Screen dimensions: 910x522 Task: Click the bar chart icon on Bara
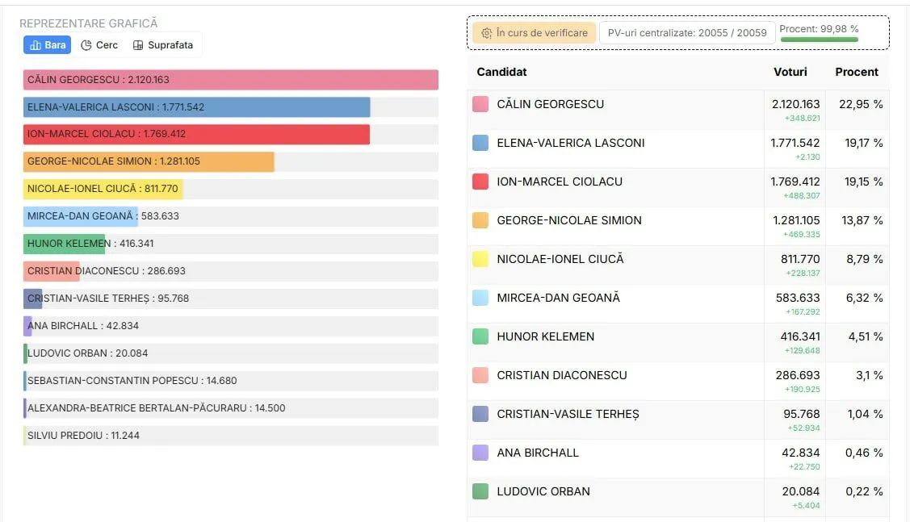coord(36,45)
